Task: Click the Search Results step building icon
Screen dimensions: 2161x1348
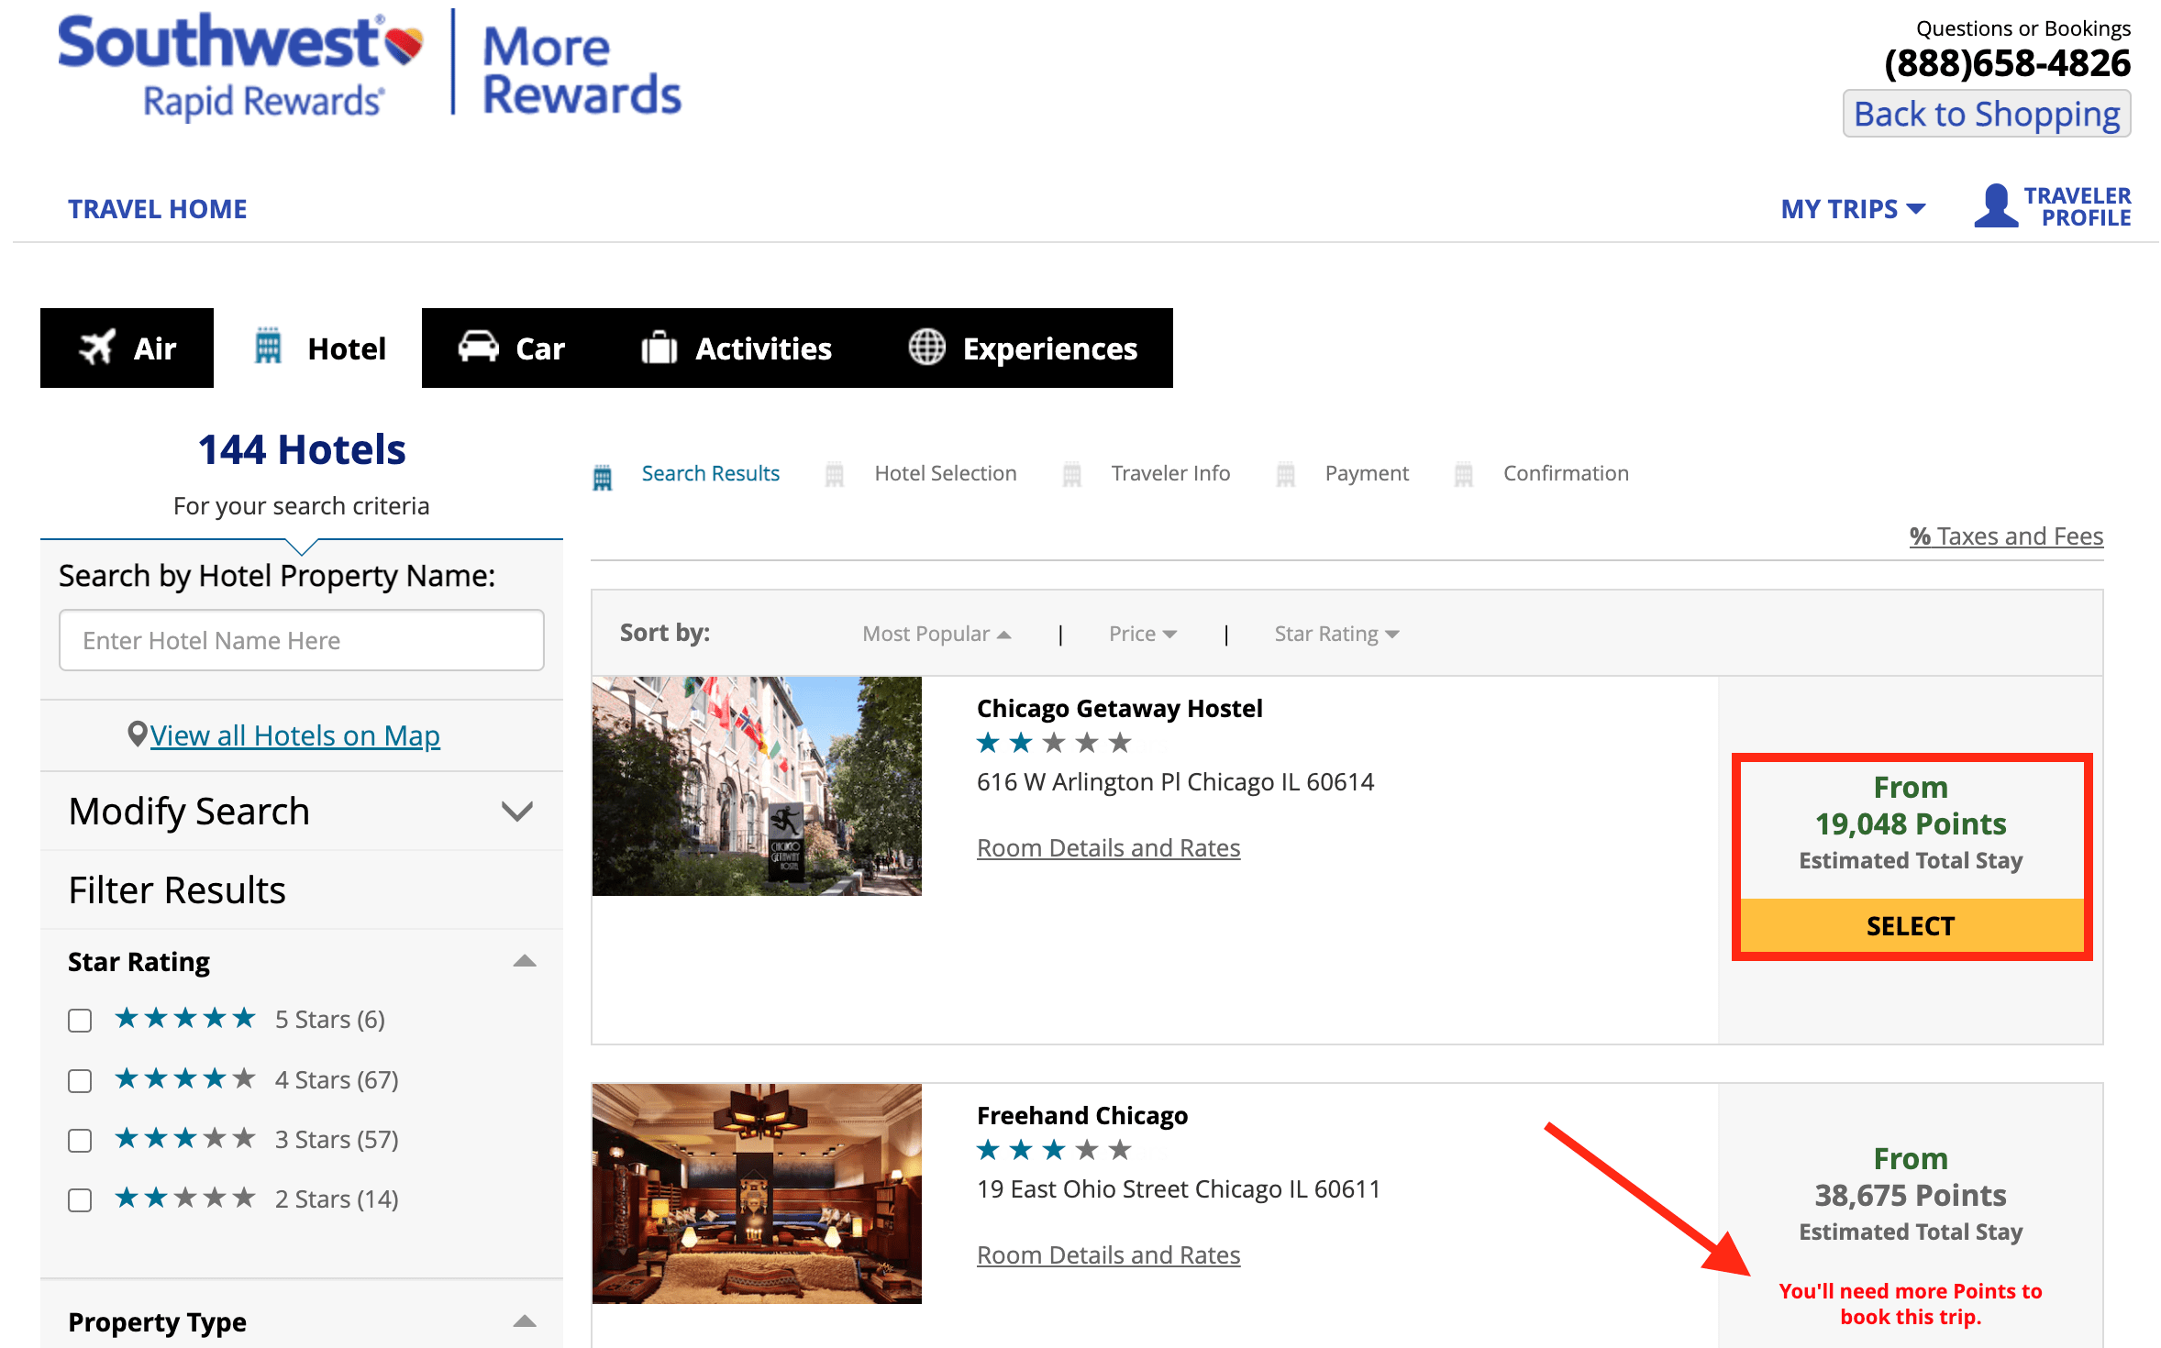Action: (x=603, y=476)
